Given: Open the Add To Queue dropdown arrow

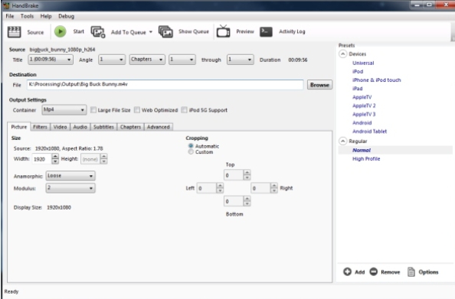Looking at the screenshot, I should point(151,32).
